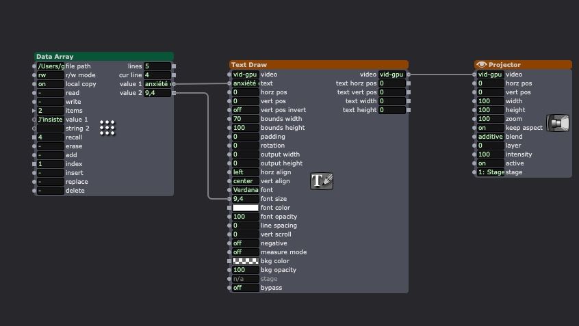Click the bounds width value 70
Viewport: 579px width, 326px height.
(245, 119)
